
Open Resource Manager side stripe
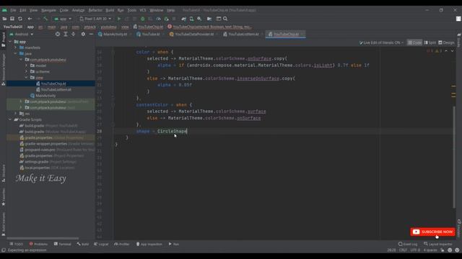click(3, 70)
